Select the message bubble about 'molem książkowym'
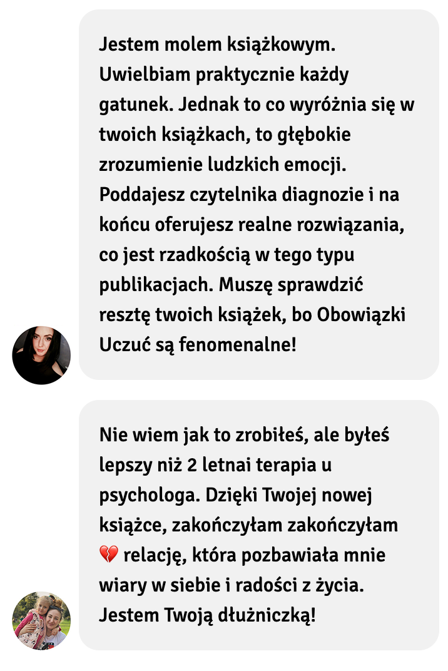The image size is (448, 671). click(259, 195)
